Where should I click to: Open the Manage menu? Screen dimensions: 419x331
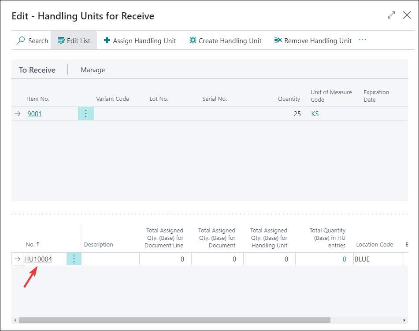[x=93, y=70]
